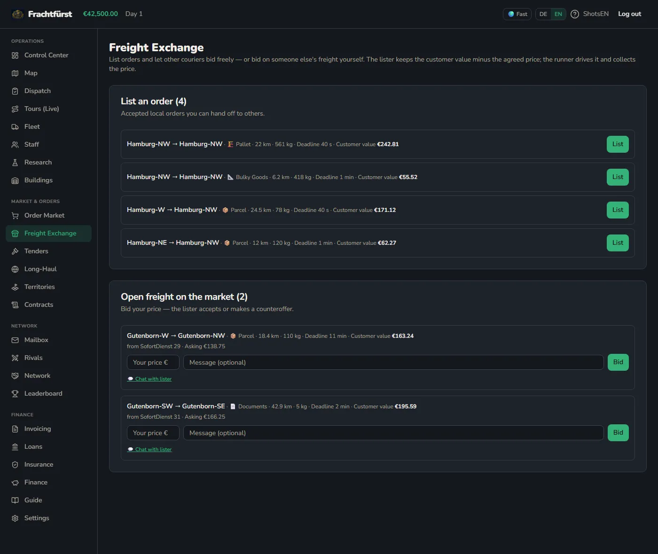Click the Rivals page label

click(x=33, y=358)
